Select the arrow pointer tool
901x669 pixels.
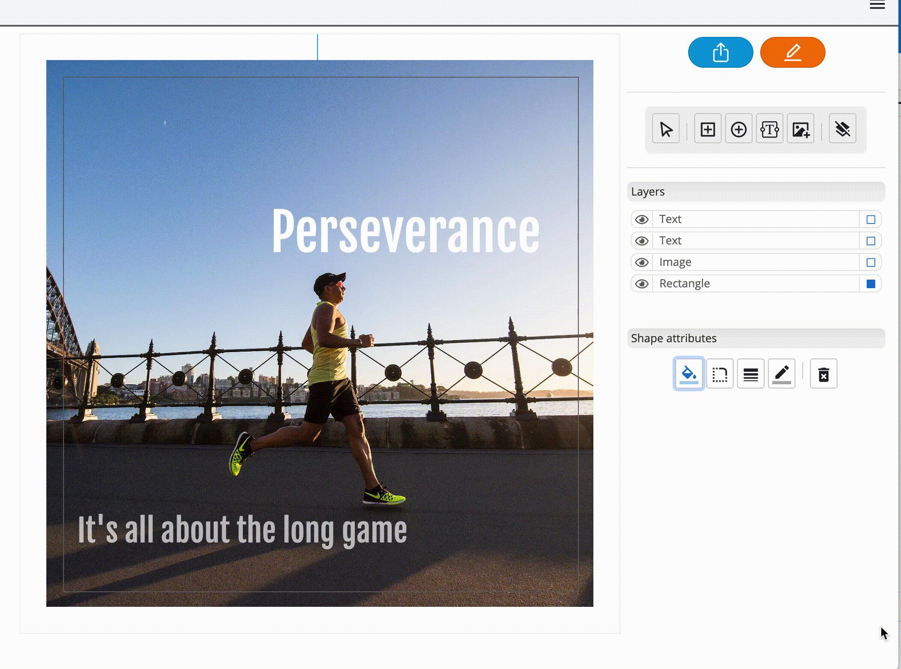(x=665, y=129)
